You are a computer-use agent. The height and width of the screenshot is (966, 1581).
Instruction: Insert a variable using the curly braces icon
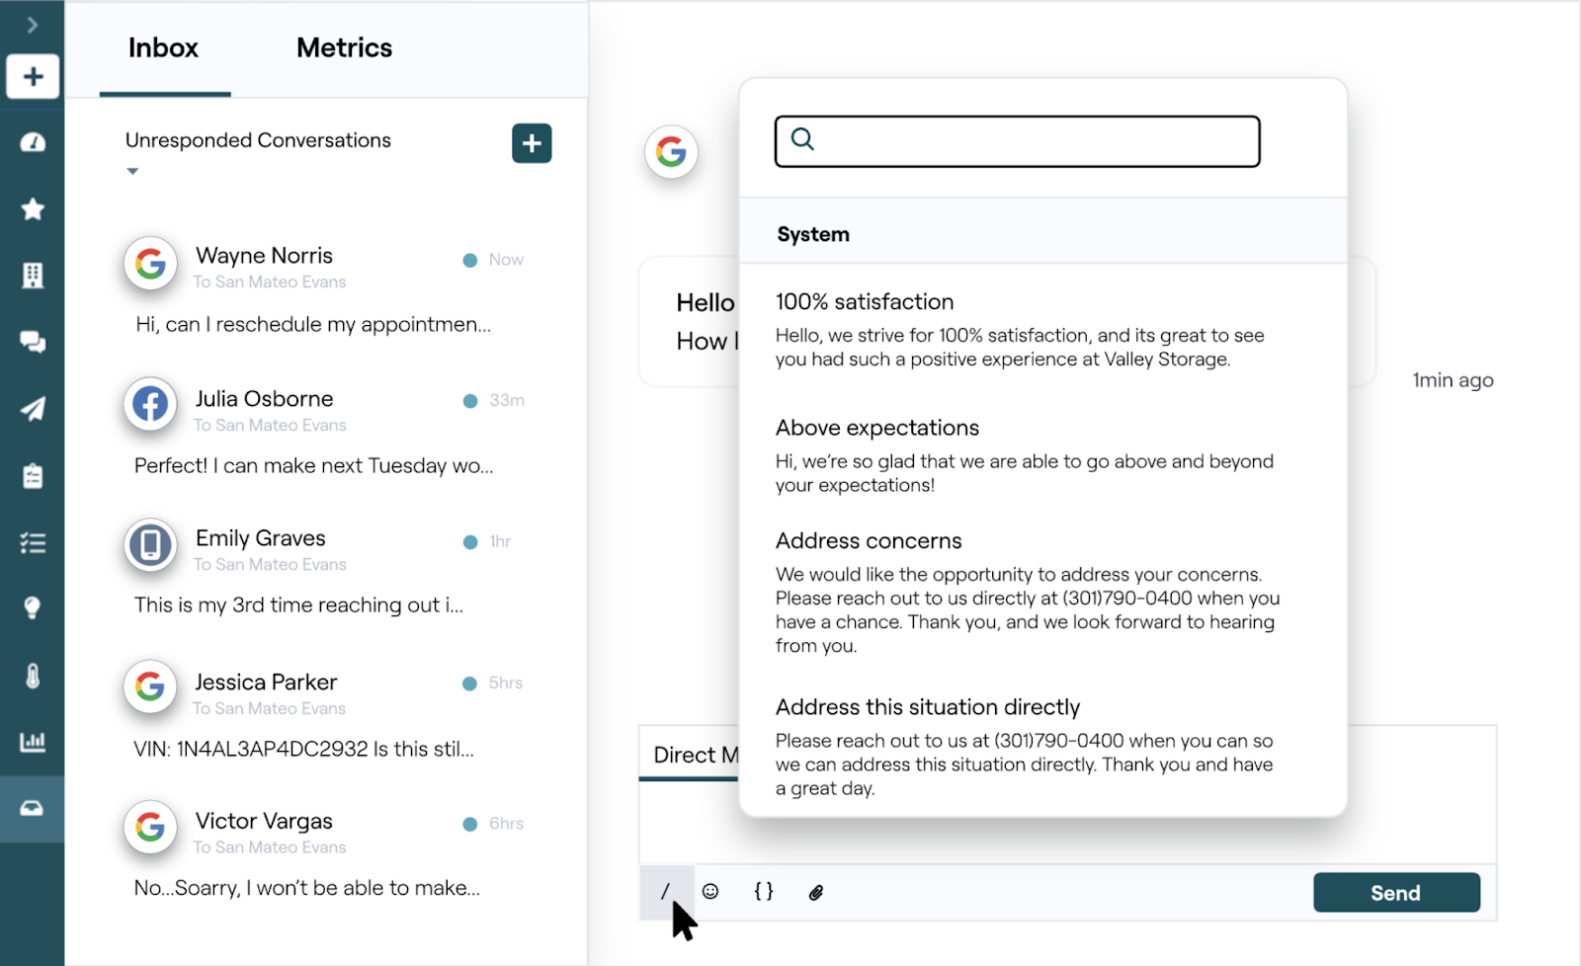pos(763,891)
